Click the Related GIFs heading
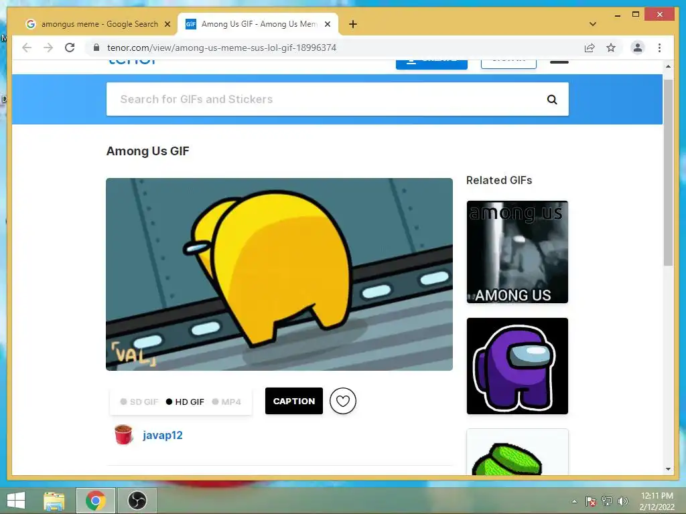The height and width of the screenshot is (514, 686). 499,180
